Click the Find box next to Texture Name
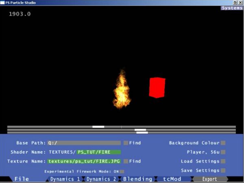 coord(126,161)
